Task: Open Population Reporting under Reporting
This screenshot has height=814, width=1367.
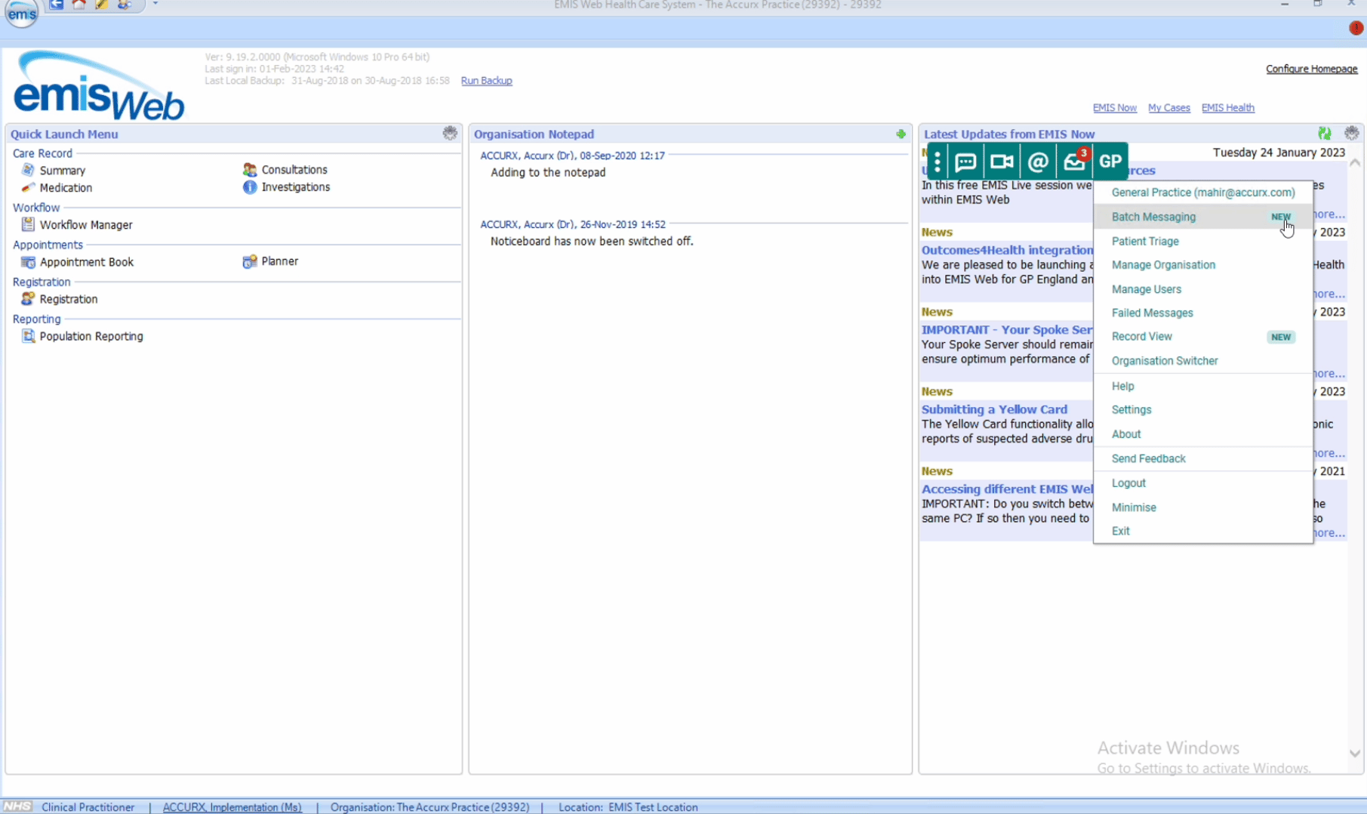Action: coord(91,336)
